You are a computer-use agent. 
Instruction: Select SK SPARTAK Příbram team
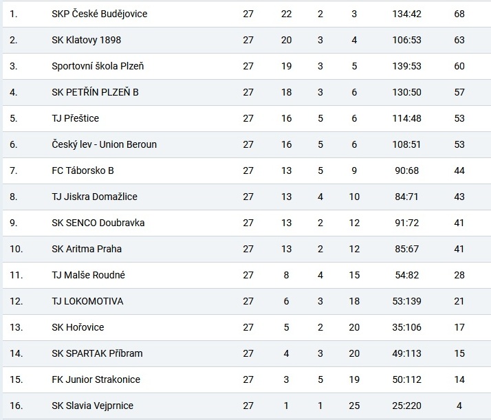[x=97, y=353]
